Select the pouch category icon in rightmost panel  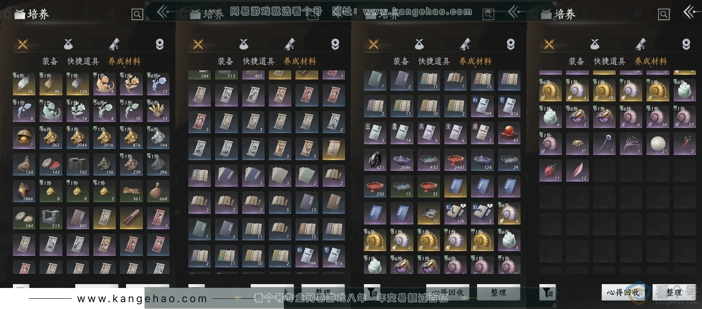(595, 44)
